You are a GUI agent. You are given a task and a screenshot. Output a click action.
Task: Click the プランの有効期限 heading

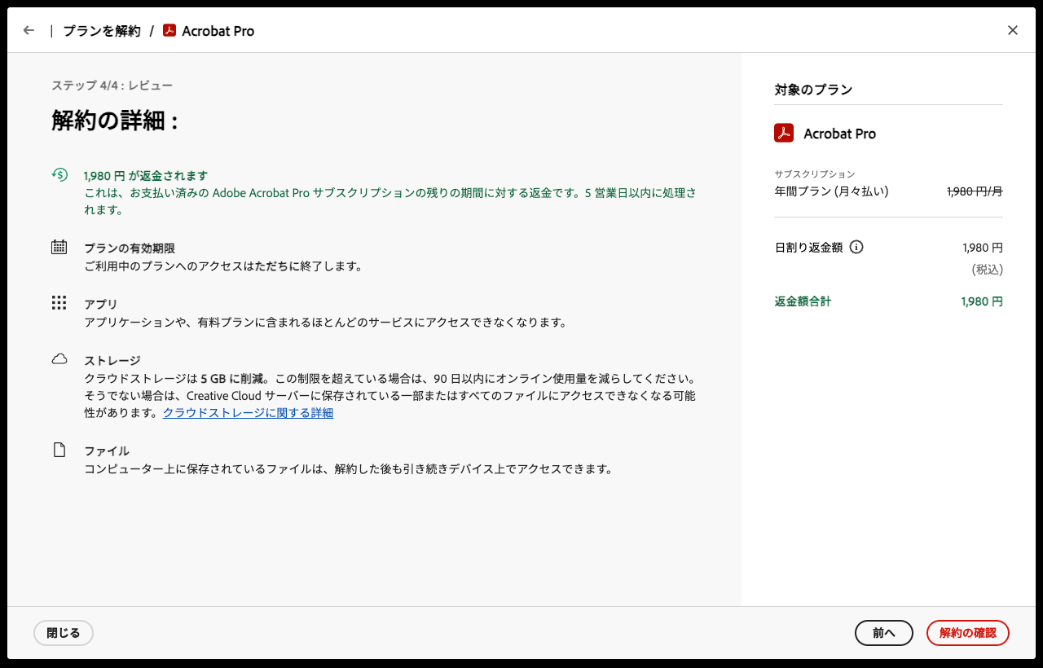(x=130, y=248)
